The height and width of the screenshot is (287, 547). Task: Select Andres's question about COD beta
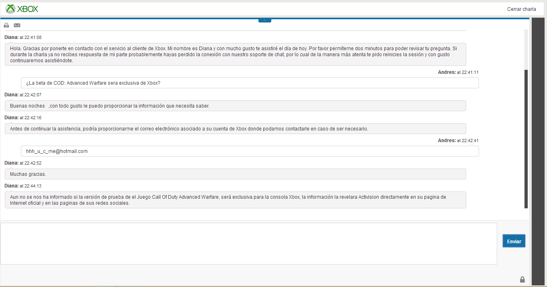click(250, 83)
